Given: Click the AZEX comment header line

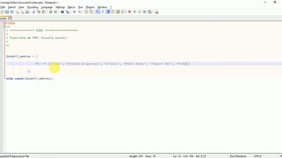Looking at the screenshot, I should 42,30.
